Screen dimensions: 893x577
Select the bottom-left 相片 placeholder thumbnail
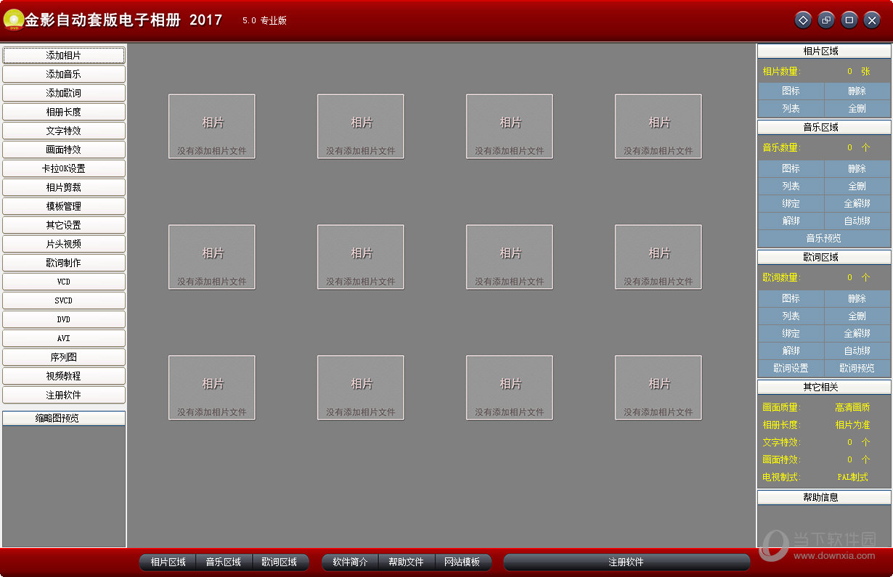click(212, 388)
